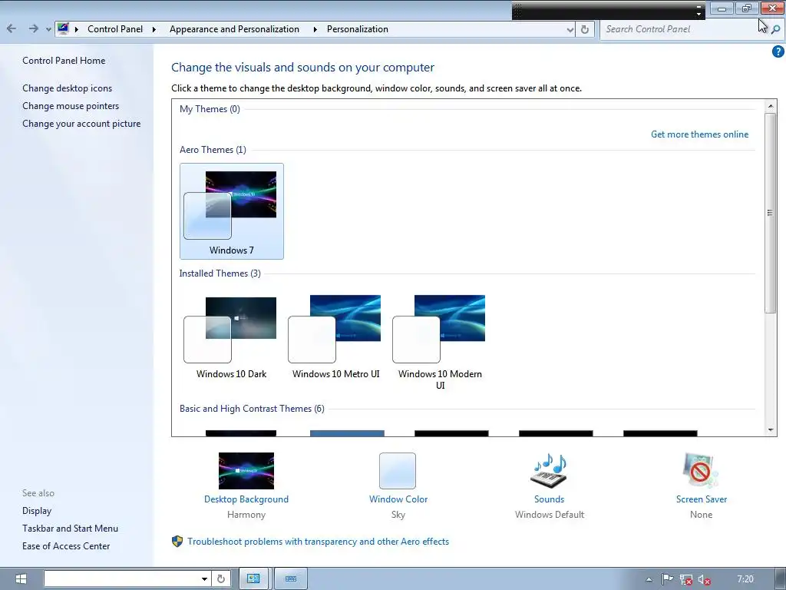Click the Search Control Panel field
The image size is (786, 590).
coord(684,29)
